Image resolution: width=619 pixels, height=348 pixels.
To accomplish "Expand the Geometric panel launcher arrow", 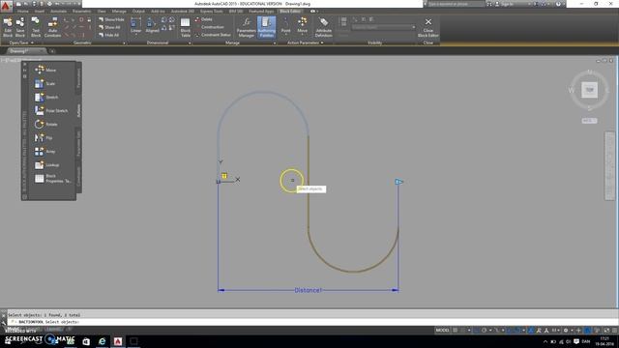I will [124, 43].
